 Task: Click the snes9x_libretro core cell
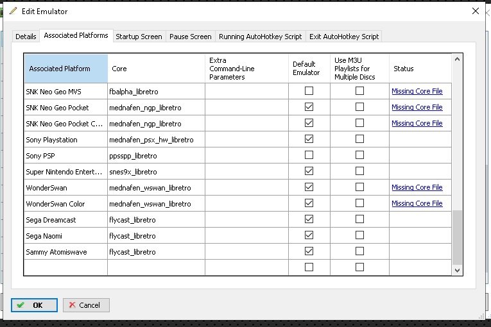tap(156, 171)
